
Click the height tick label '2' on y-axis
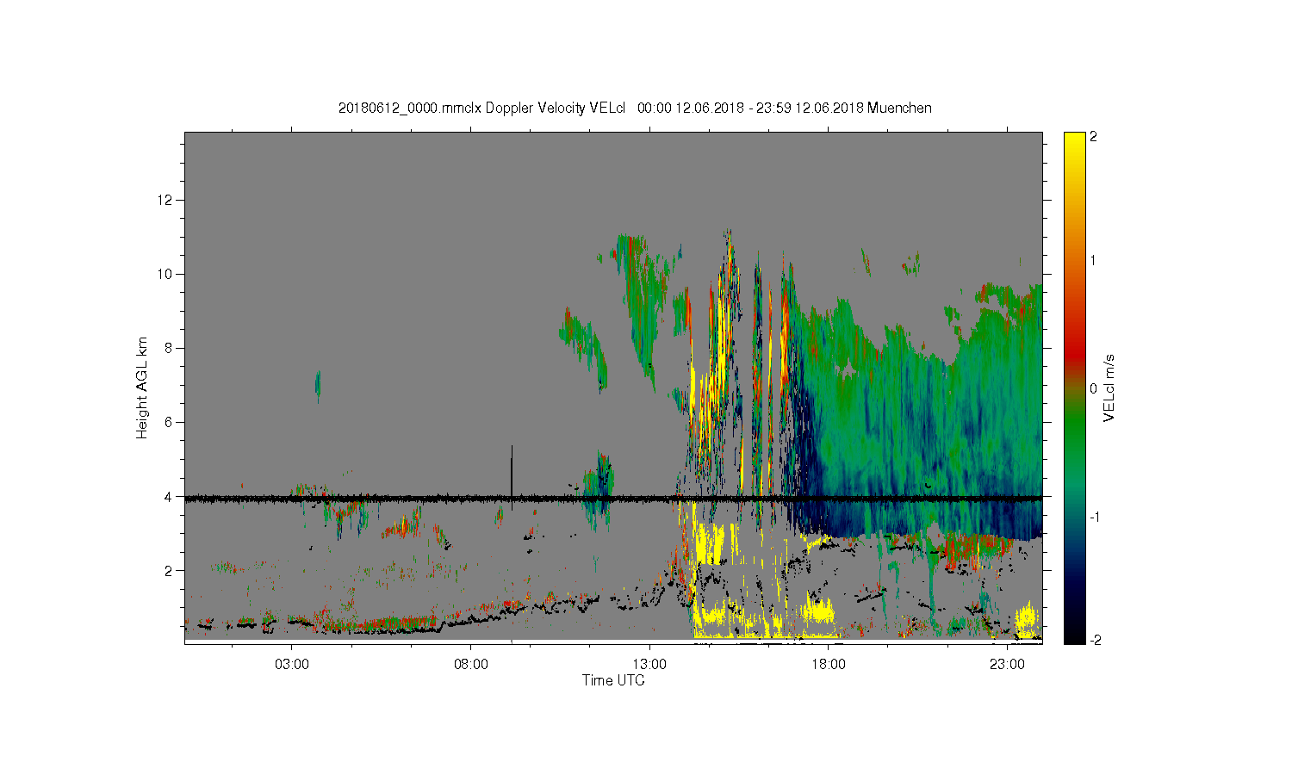click(x=170, y=570)
